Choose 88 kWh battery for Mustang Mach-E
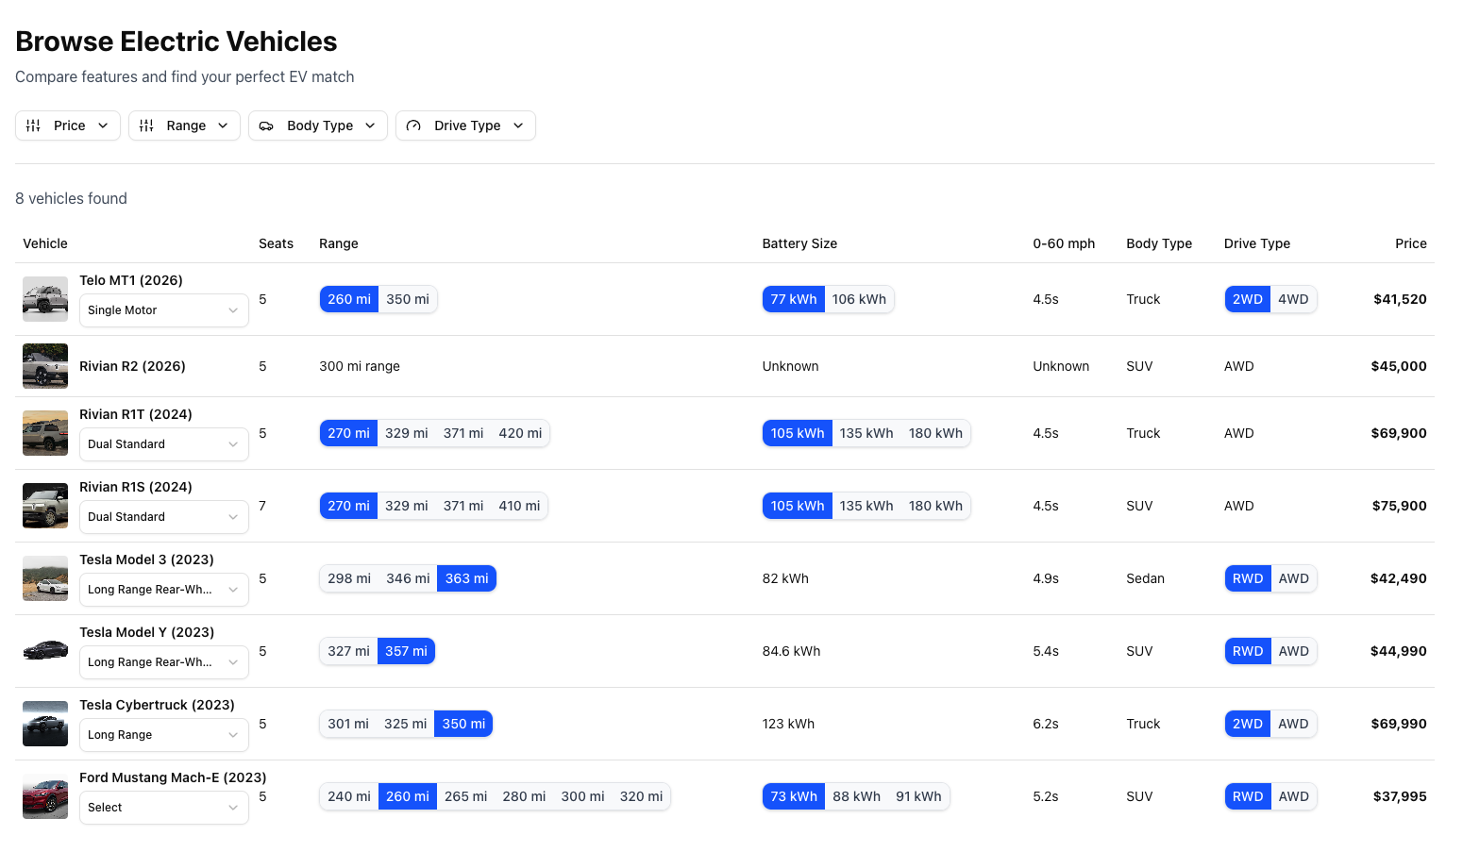This screenshot has height=852, width=1463. pos(857,796)
